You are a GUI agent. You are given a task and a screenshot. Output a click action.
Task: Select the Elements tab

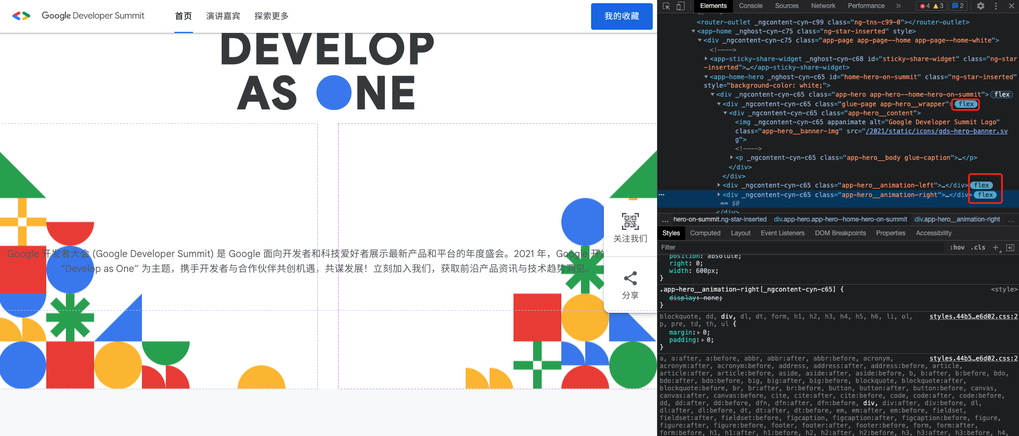pos(713,6)
